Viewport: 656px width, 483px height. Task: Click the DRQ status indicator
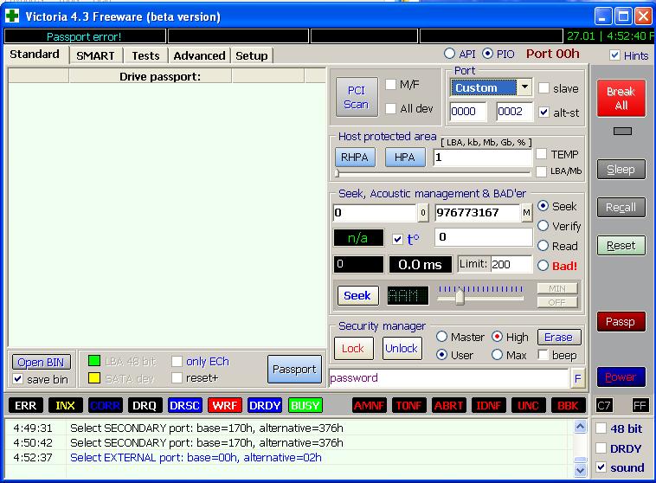145,406
